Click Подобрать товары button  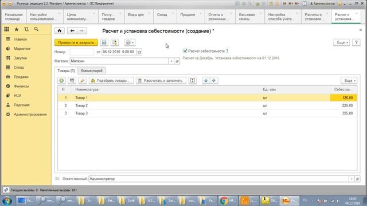[x=111, y=81]
